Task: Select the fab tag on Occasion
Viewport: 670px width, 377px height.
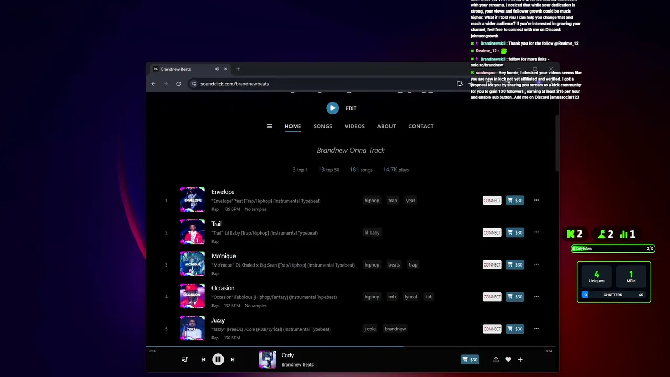Action: (x=429, y=297)
